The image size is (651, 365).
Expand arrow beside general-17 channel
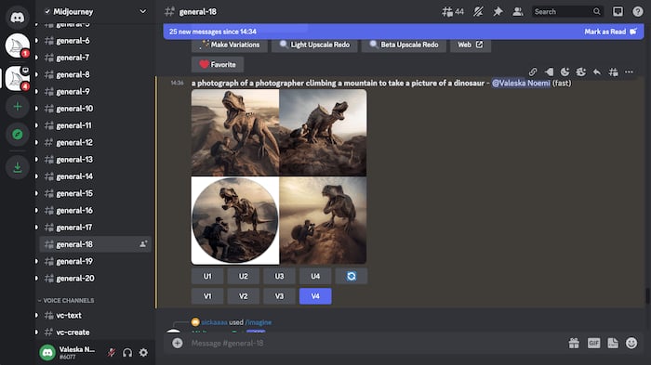[36, 228]
